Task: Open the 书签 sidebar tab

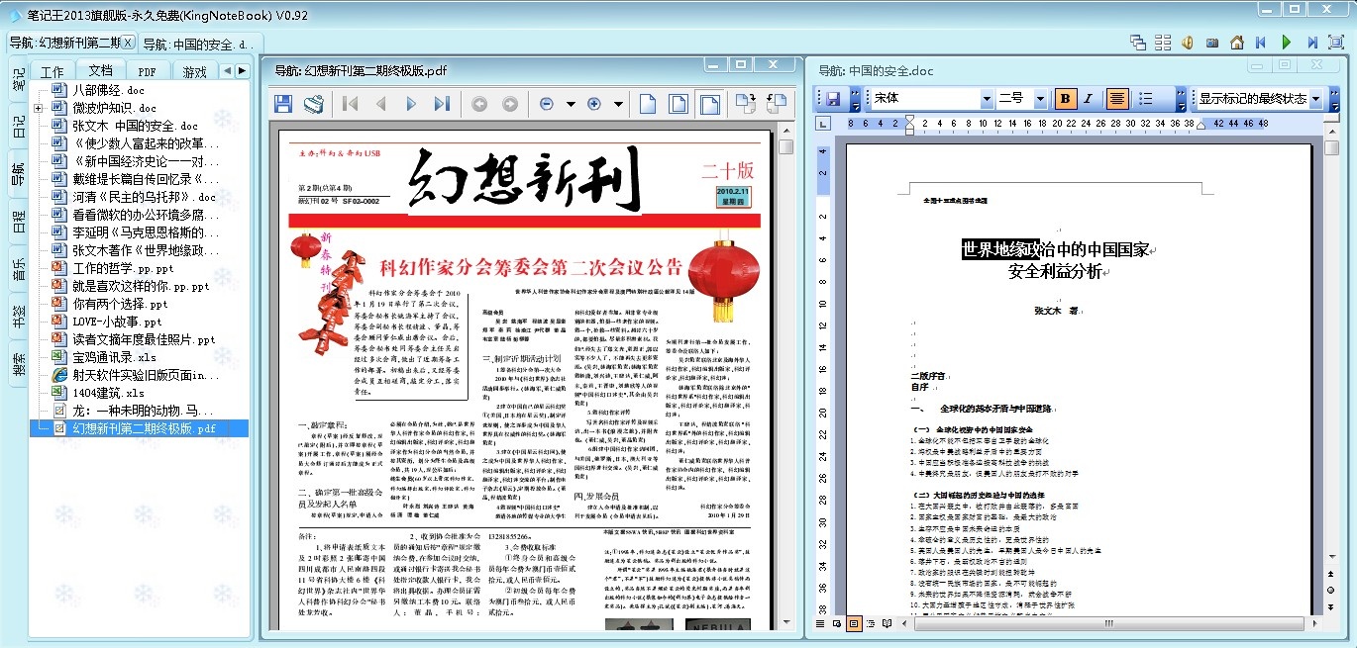Action: 19,317
